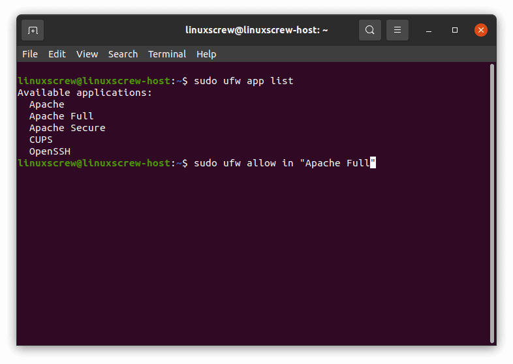
Task: Open the View menu
Action: click(87, 54)
